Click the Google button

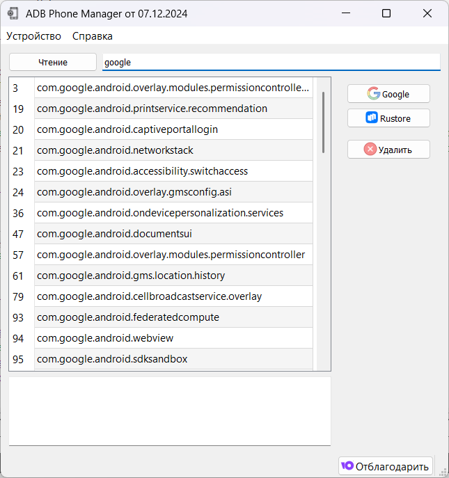[388, 94]
